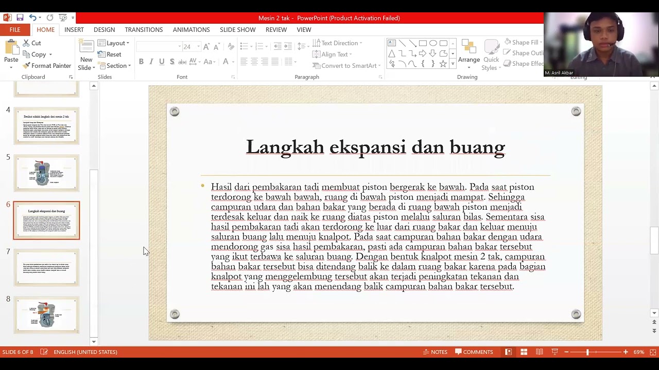Open the NOTES pane button
Image resolution: width=659 pixels, height=370 pixels.
click(x=435, y=352)
